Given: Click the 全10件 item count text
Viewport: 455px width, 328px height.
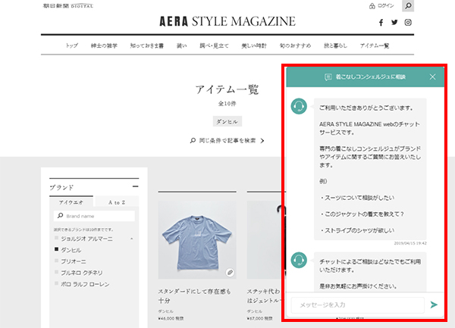Looking at the screenshot, I should [x=227, y=104].
